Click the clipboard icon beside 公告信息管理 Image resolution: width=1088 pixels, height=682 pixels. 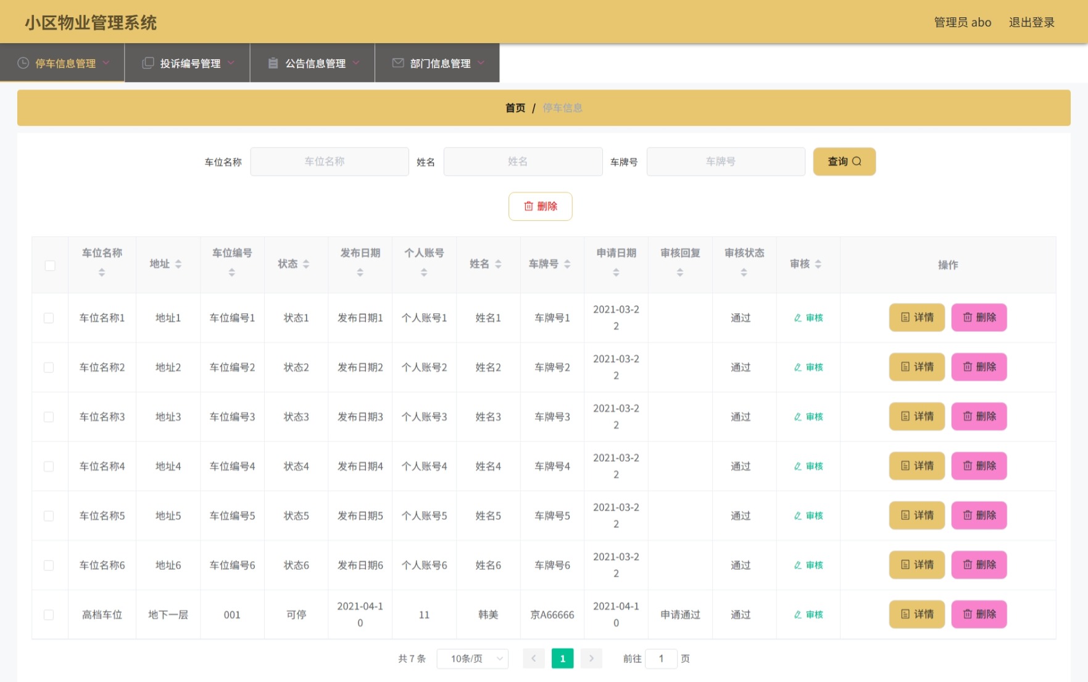click(x=273, y=63)
